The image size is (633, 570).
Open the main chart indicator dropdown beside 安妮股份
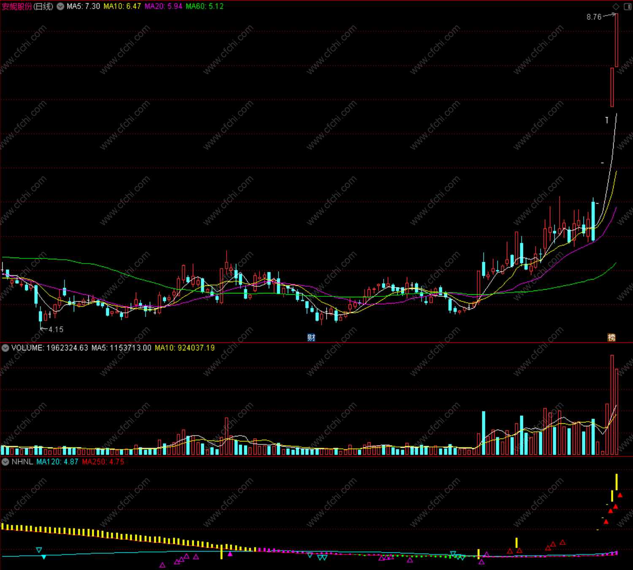tap(60, 6)
